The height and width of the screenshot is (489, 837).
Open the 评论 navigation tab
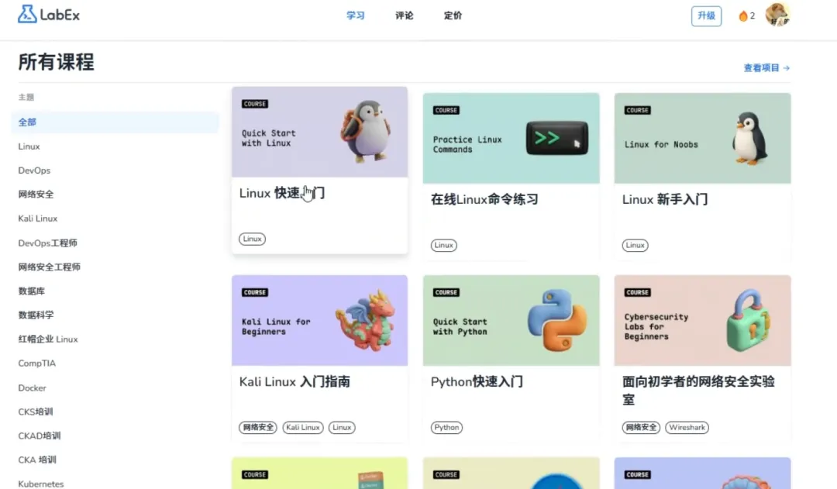pos(404,15)
